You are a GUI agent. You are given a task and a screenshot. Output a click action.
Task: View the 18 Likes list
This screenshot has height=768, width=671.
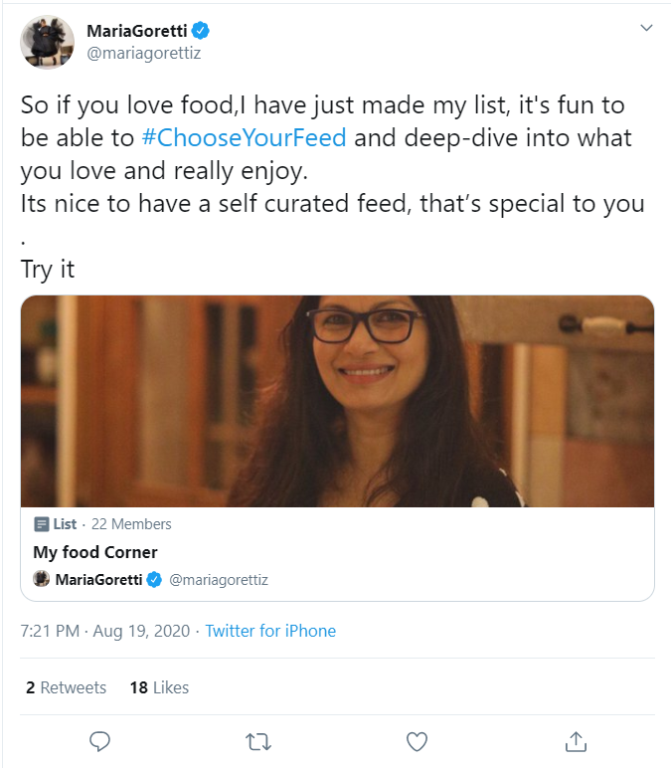(x=159, y=687)
